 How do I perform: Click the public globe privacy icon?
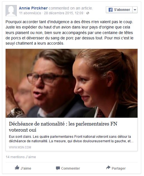point(88,13)
